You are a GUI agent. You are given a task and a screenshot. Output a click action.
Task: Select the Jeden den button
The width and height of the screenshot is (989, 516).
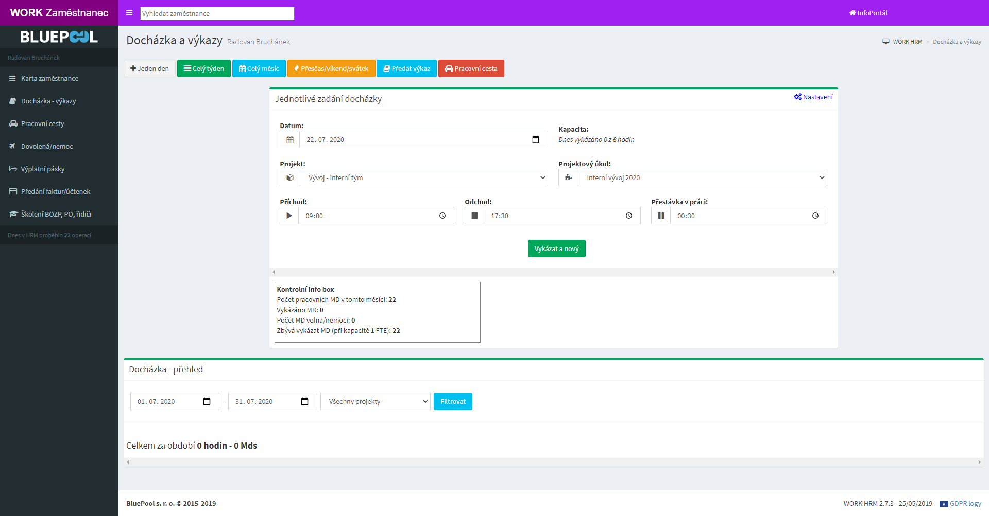(149, 68)
